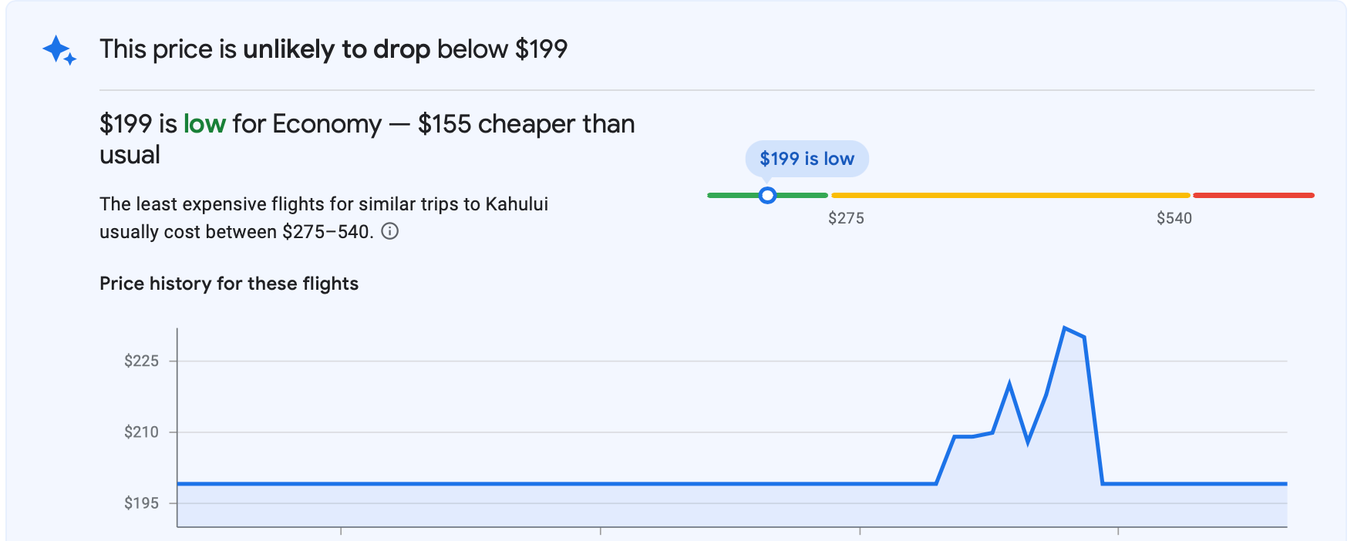This screenshot has height=541, width=1354.
Task: Click the $195 y-axis label
Action: [x=141, y=503]
